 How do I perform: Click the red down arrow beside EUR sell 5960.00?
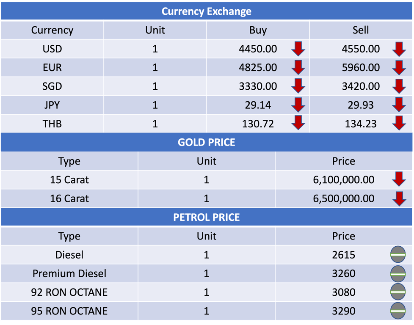click(x=399, y=68)
